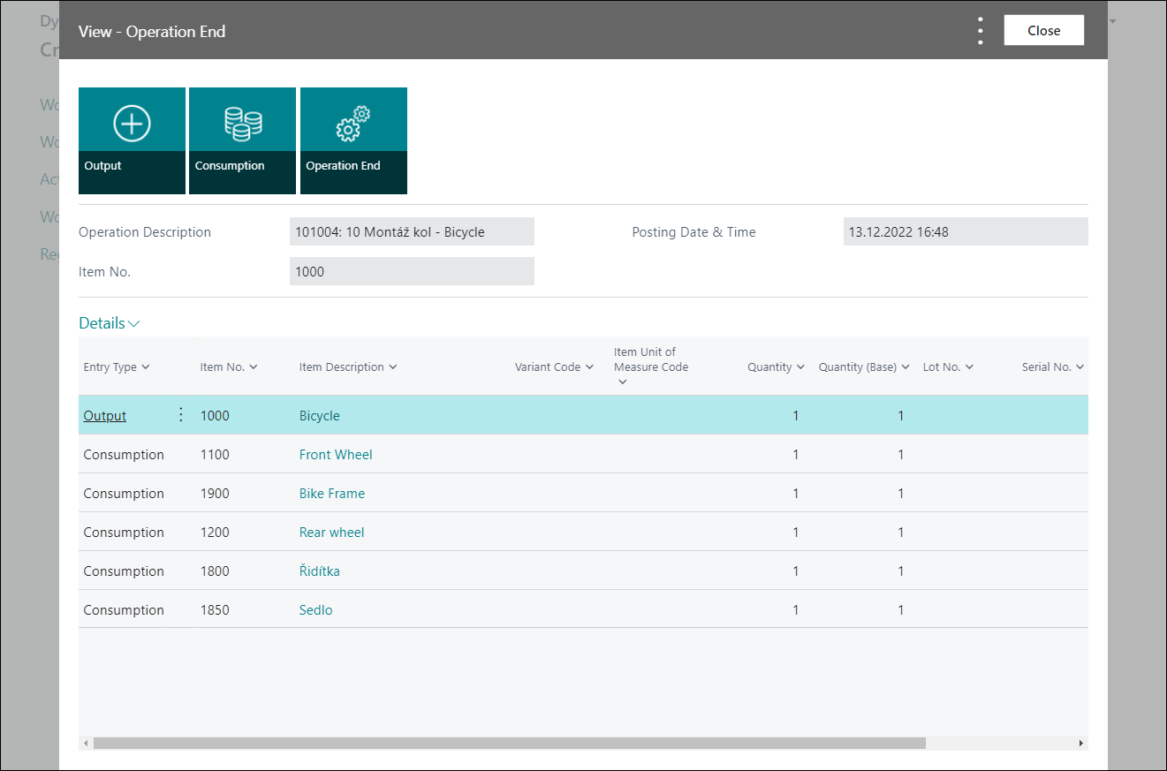Open the Entry Type column dropdown

point(146,367)
